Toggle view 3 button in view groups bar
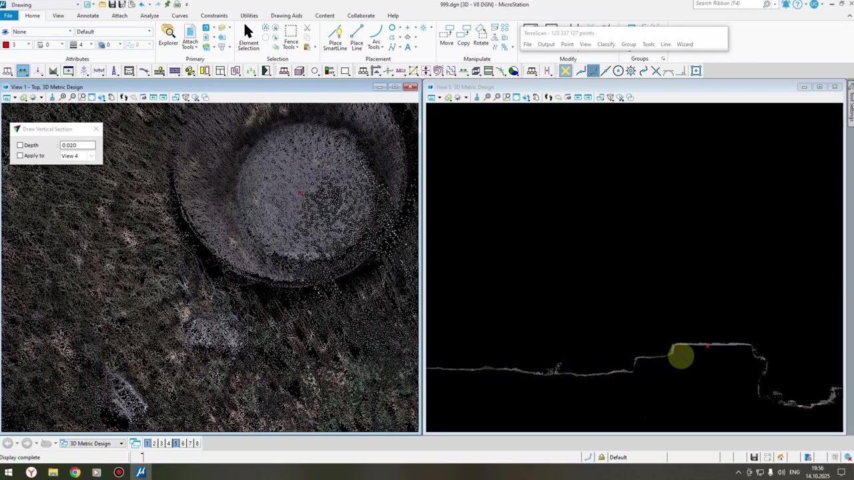The image size is (854, 480). [161, 443]
